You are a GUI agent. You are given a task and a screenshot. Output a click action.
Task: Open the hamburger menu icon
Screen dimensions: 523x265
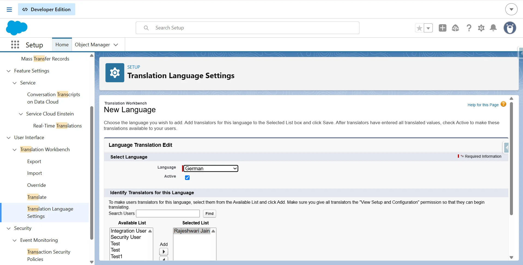[9, 10]
